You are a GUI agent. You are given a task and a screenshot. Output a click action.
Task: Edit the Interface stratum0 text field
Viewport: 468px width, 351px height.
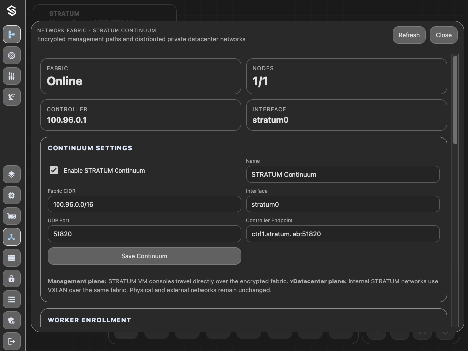pyautogui.click(x=343, y=204)
